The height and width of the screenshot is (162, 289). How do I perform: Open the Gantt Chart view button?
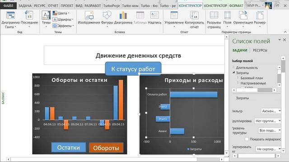(x=10, y=20)
